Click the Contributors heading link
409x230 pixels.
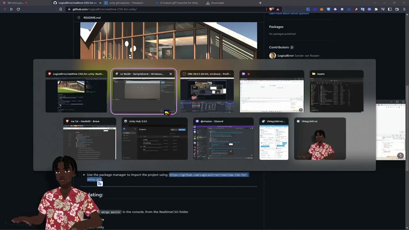[x=279, y=47]
